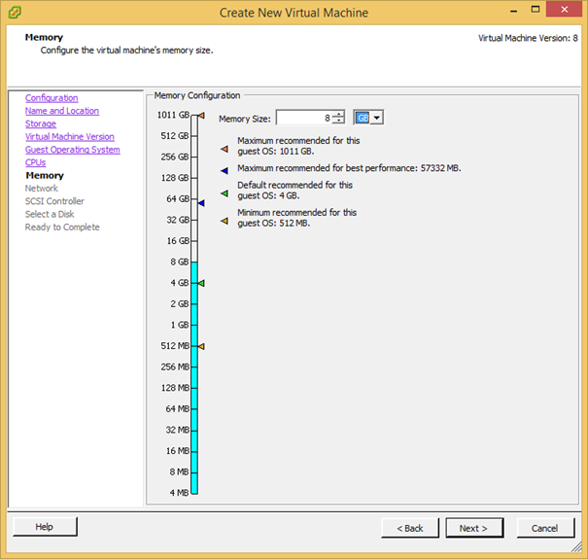Click the blue triangle legend icon for best performance

[x=225, y=171]
